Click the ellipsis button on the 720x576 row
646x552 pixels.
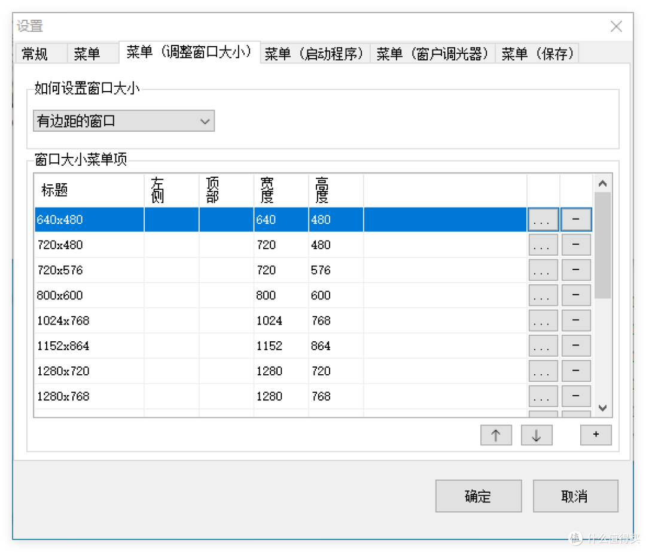click(543, 270)
